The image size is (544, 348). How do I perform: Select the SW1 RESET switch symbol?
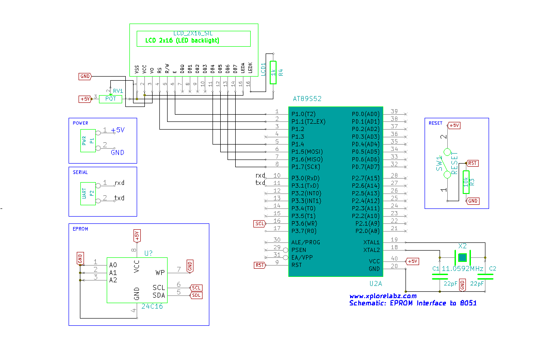(447, 164)
